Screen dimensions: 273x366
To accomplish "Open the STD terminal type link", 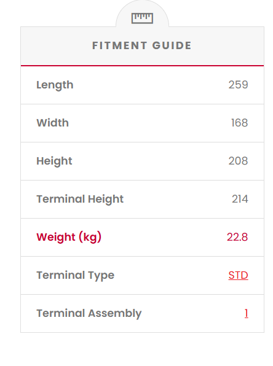I will click(238, 275).
